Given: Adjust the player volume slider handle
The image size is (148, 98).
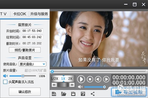Looking at the screenshot, I should (x=104, y=87).
